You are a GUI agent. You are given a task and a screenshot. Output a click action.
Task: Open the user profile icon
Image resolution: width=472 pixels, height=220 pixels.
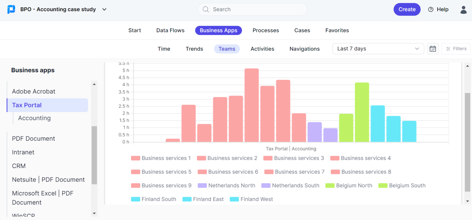(x=463, y=9)
